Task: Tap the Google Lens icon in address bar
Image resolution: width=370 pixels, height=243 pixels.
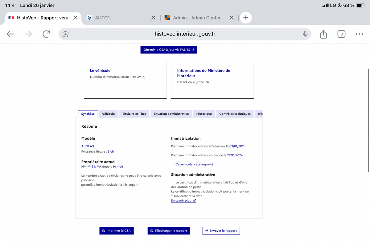Action: pyautogui.click(x=65, y=34)
